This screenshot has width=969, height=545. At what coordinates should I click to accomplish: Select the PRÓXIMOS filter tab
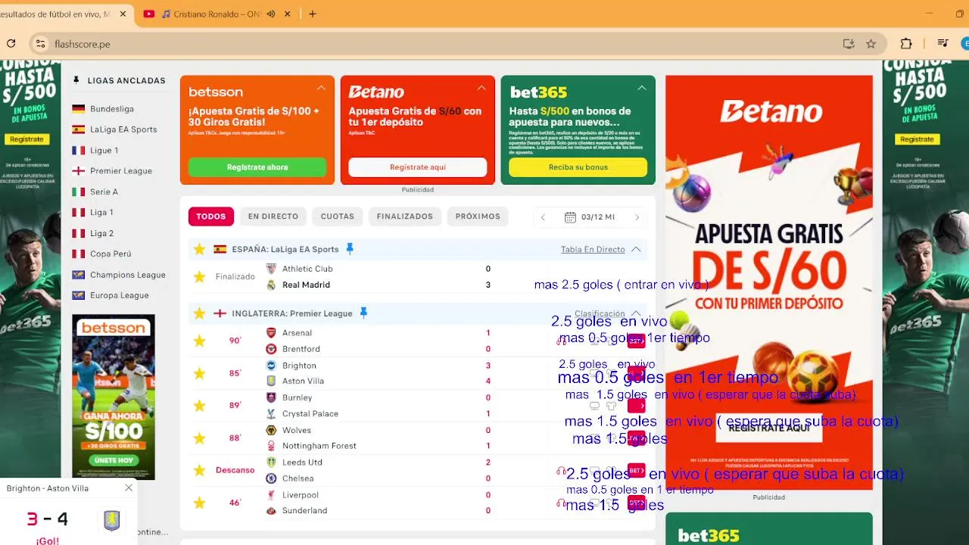478,216
